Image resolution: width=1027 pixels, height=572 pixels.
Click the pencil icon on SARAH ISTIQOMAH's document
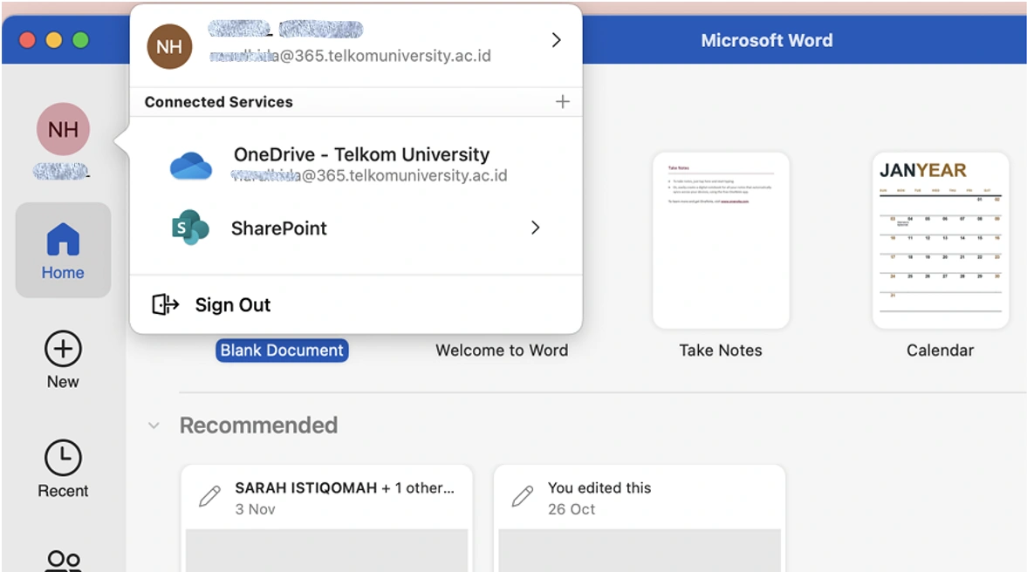click(x=209, y=495)
